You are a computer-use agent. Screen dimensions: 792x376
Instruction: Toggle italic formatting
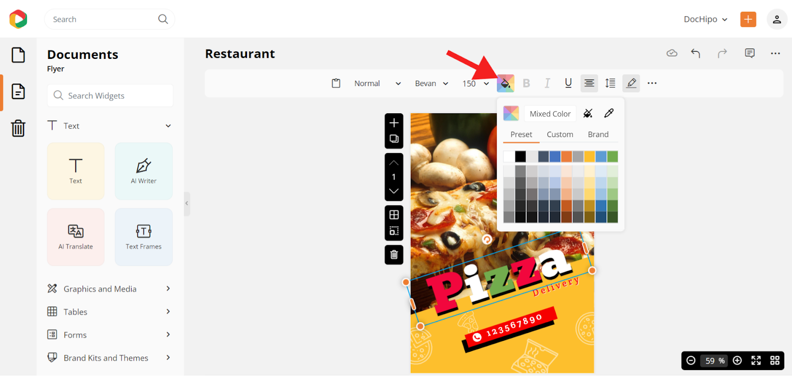pos(547,83)
